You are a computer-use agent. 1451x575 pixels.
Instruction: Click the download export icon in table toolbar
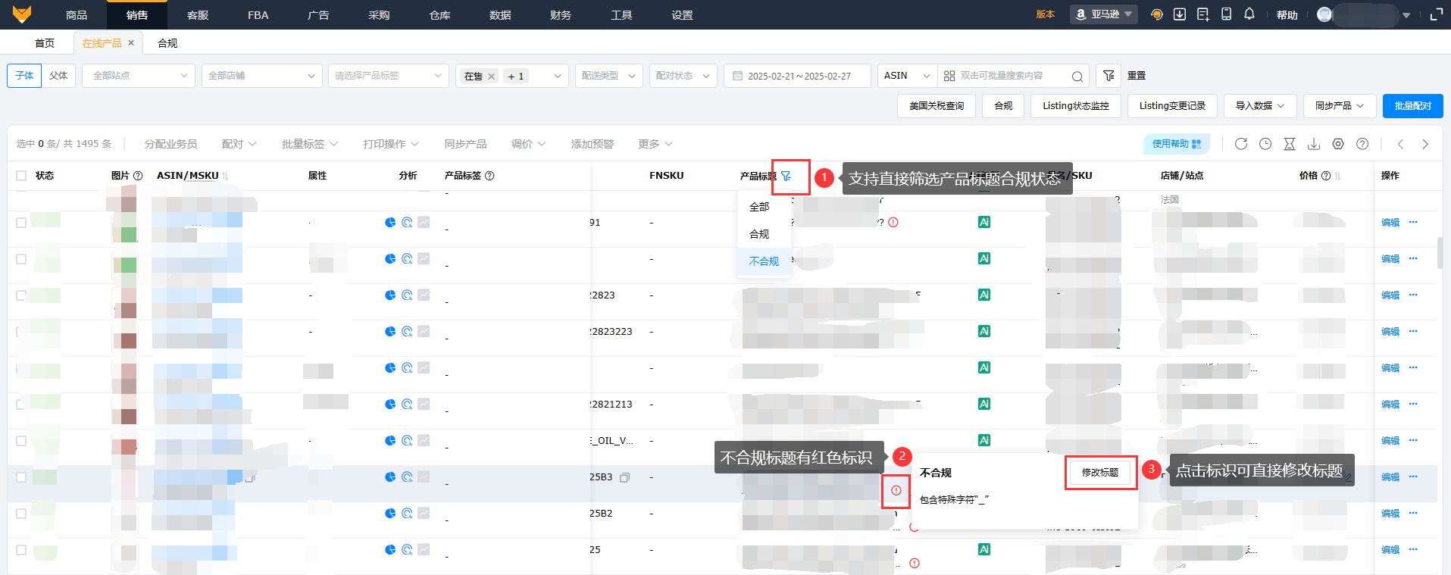click(1314, 144)
